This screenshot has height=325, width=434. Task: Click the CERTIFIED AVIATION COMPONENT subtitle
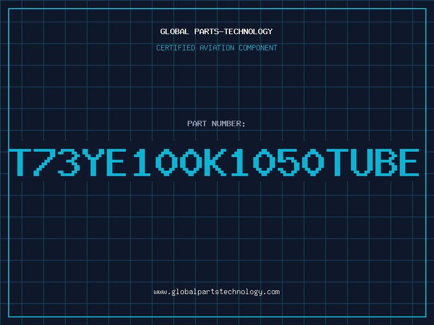(x=216, y=48)
